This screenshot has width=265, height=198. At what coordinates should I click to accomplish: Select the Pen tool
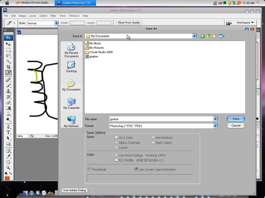(8, 126)
